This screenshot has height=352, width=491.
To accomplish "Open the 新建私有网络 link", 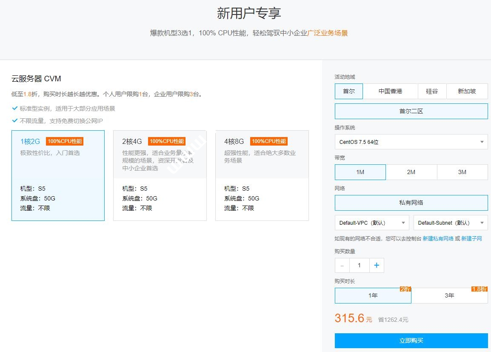I will coord(438,239).
